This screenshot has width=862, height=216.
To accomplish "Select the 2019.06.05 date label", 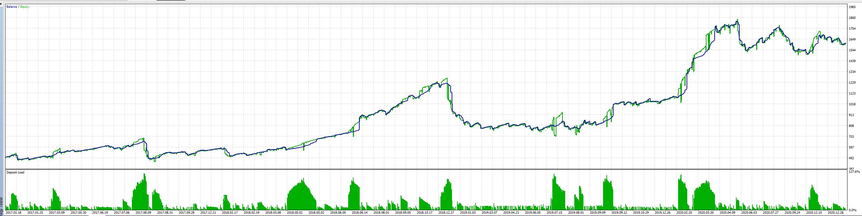I will click(533, 213).
